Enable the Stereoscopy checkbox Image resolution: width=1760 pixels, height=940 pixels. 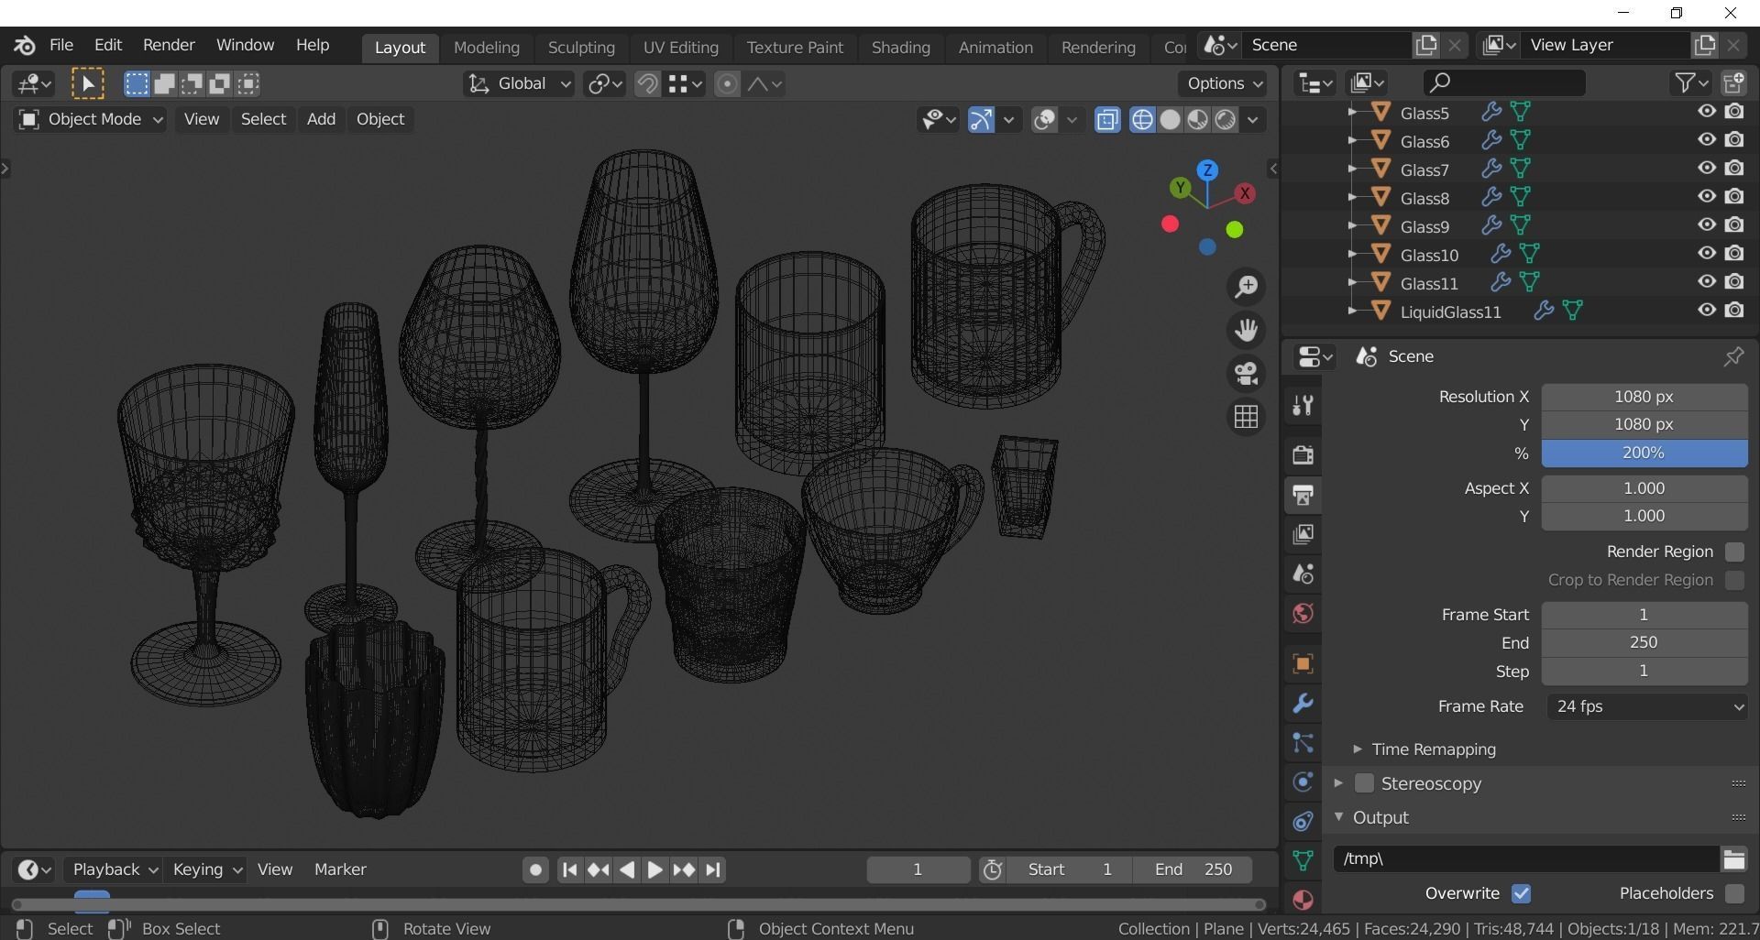point(1364,783)
